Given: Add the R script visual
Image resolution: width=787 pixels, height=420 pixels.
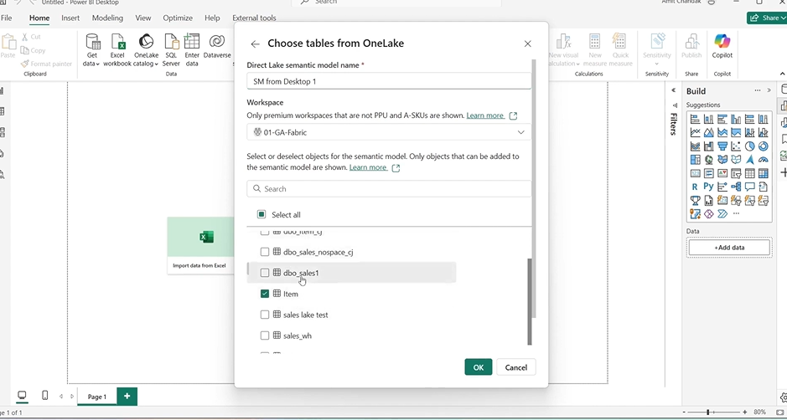Looking at the screenshot, I should (695, 187).
